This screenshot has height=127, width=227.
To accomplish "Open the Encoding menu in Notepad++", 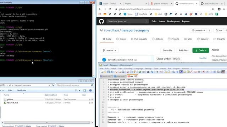I will pos(128,68).
